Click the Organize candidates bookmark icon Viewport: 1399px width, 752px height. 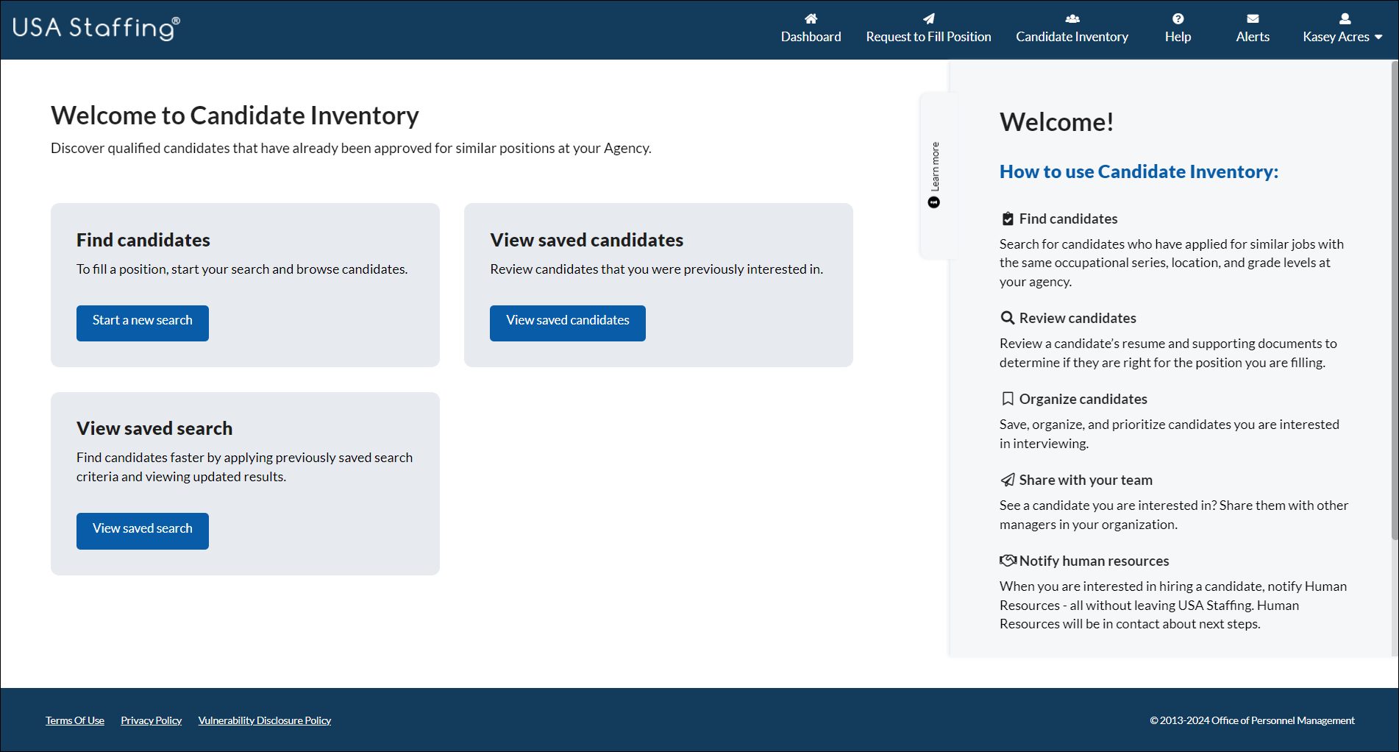(1007, 398)
